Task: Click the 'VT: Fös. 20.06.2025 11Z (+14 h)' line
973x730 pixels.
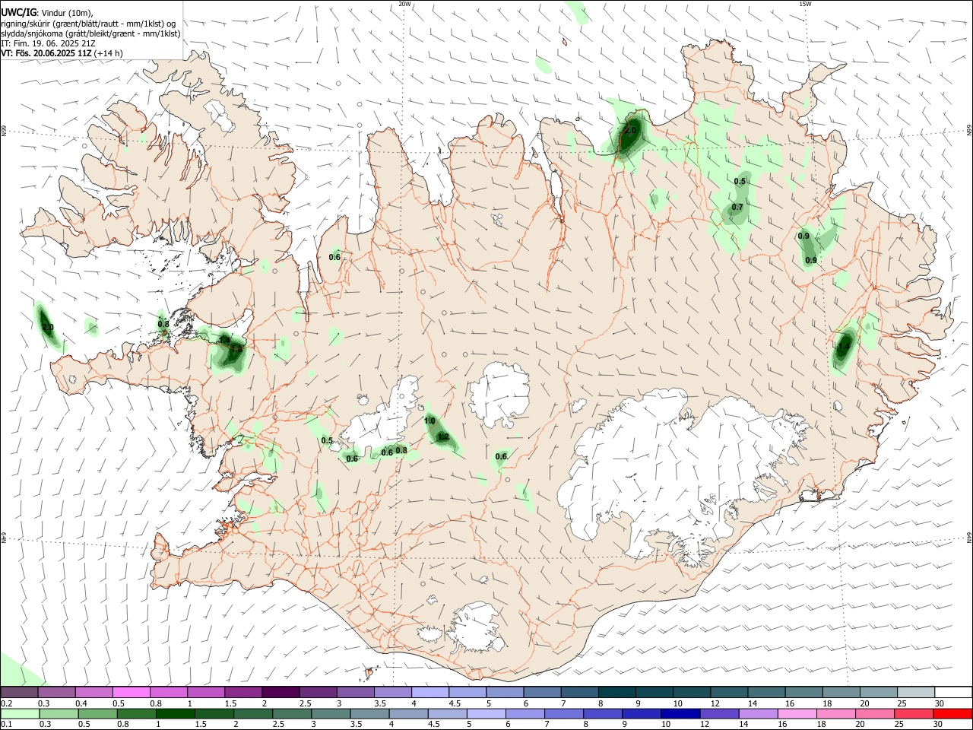Action: point(62,53)
